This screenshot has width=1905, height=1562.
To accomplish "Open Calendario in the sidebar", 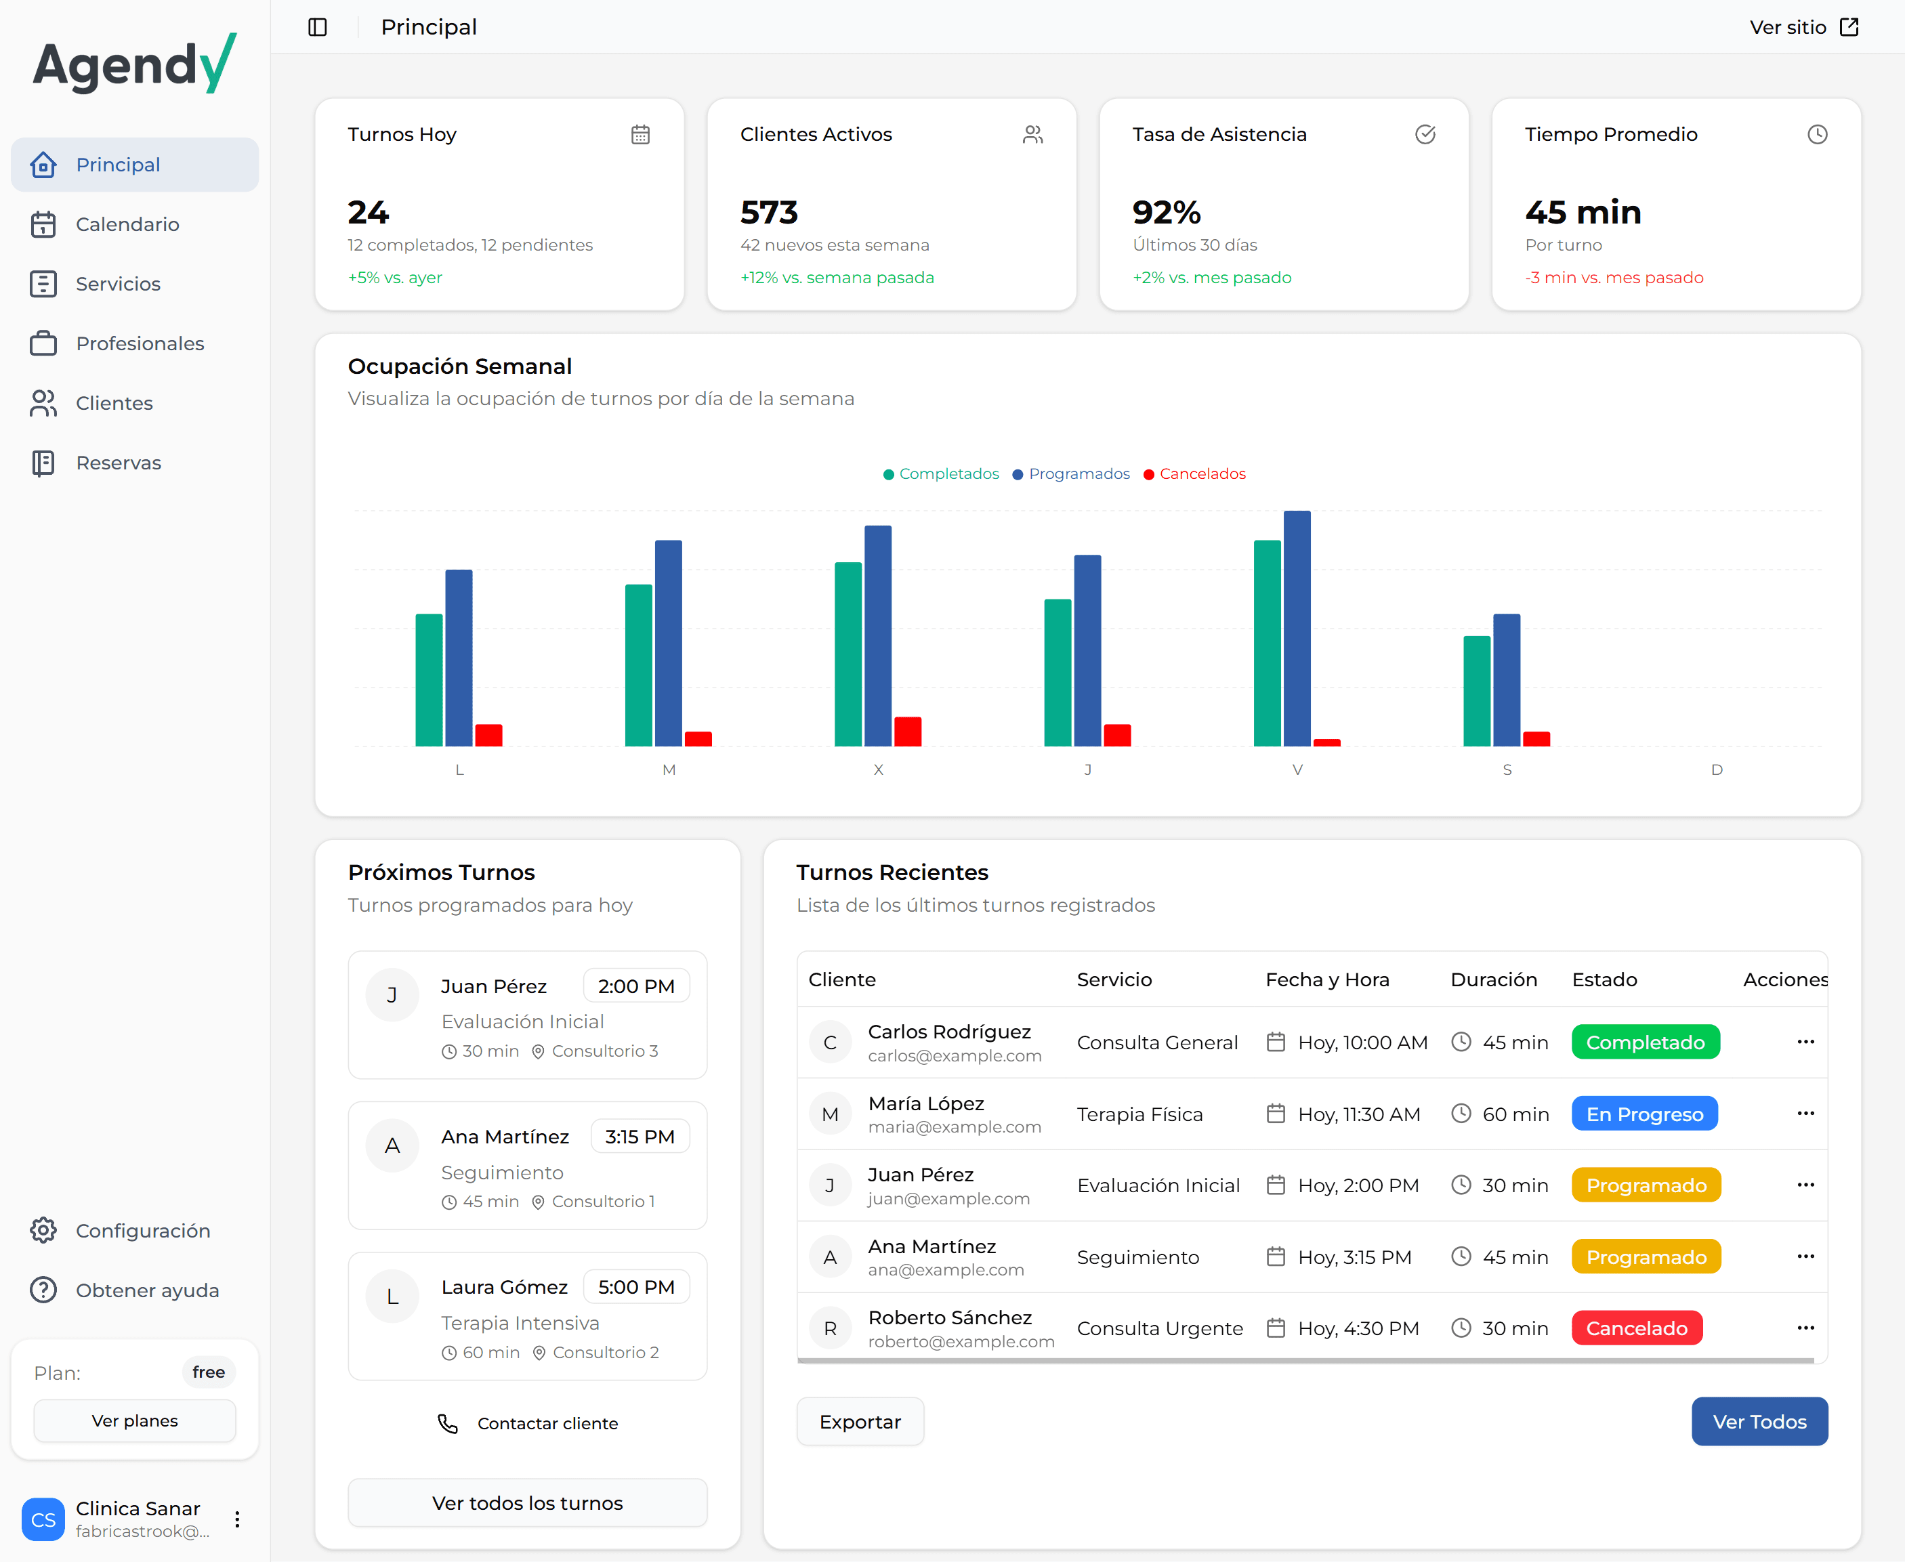I will click(x=127, y=224).
